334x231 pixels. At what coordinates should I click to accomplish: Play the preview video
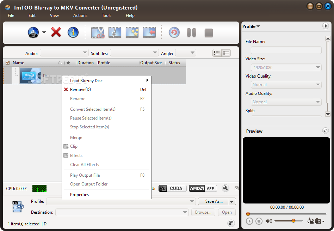coord(249,221)
